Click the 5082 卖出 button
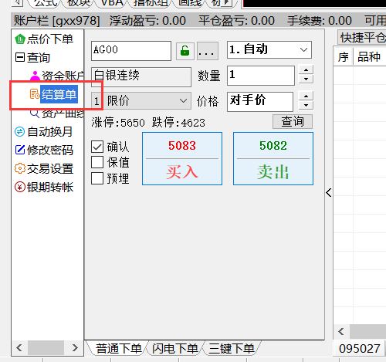The height and width of the screenshot is (362, 386). point(273,159)
